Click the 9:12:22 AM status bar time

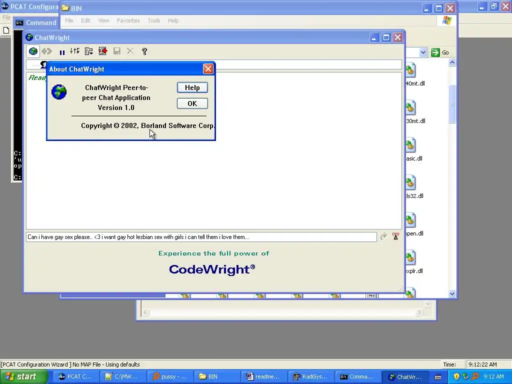pos(483,364)
